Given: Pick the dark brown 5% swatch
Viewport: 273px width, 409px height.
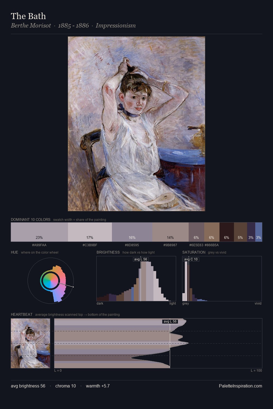Looking at the screenshot, I should (x=241, y=232).
